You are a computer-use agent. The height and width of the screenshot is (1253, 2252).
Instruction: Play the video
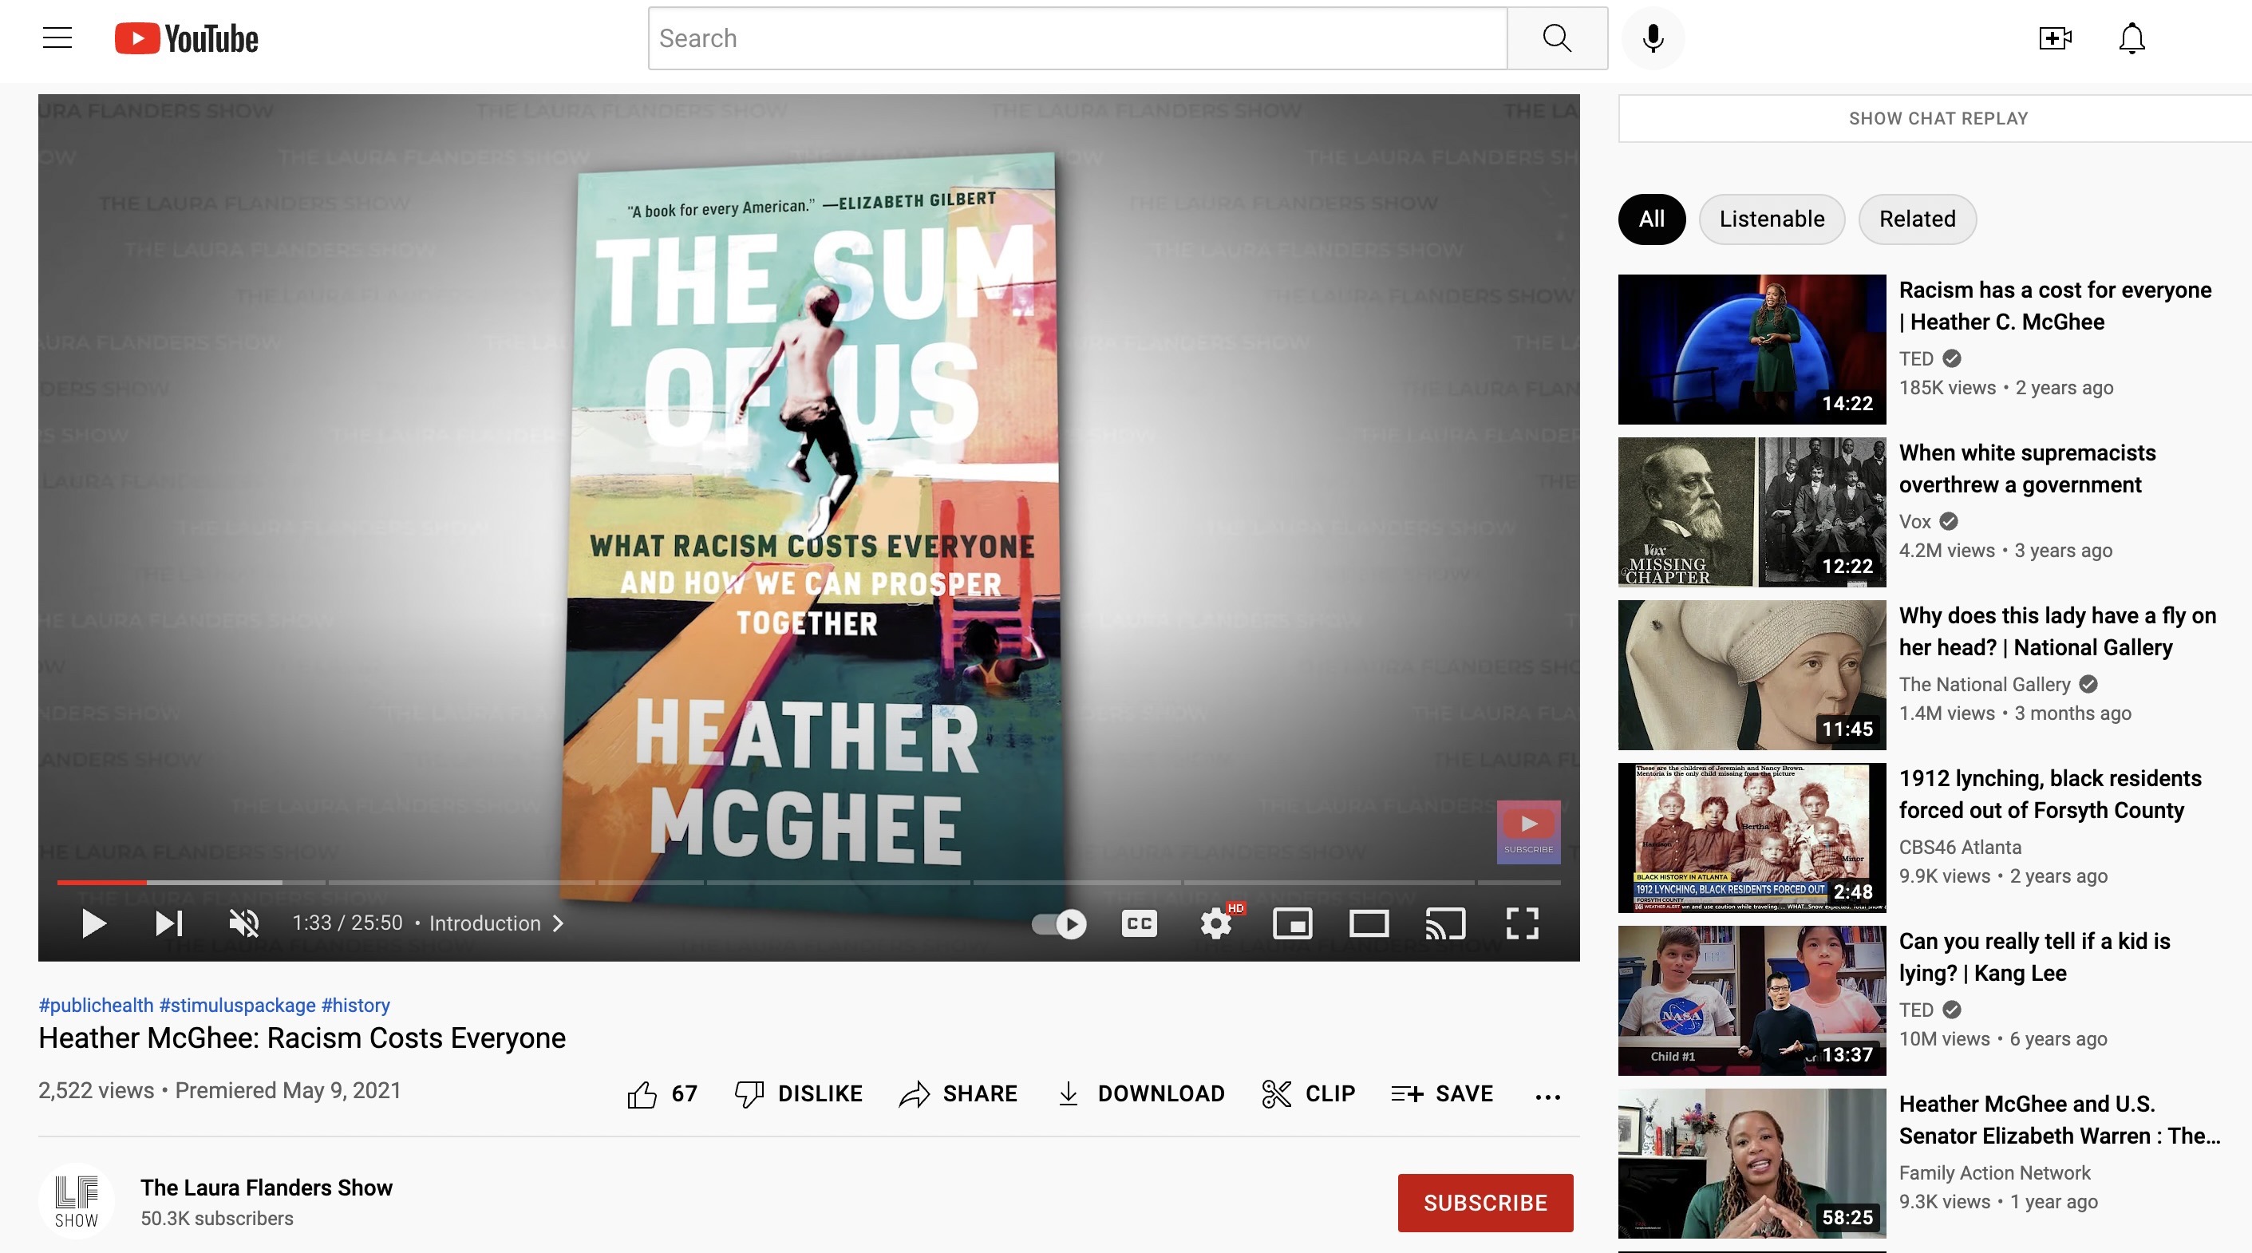pyautogui.click(x=93, y=923)
